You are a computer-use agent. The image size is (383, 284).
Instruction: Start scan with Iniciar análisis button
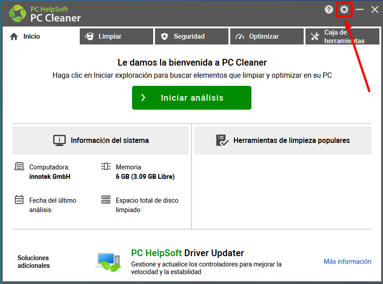192,98
